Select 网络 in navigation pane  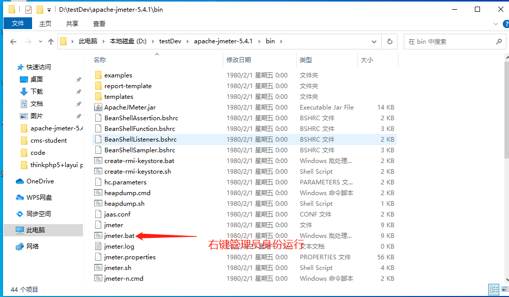point(33,246)
